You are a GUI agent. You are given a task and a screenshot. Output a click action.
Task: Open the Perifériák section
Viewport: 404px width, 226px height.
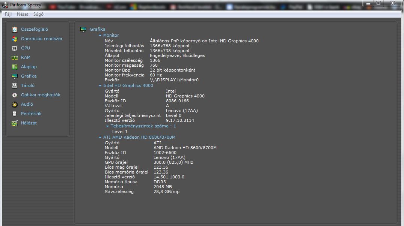[31, 114]
